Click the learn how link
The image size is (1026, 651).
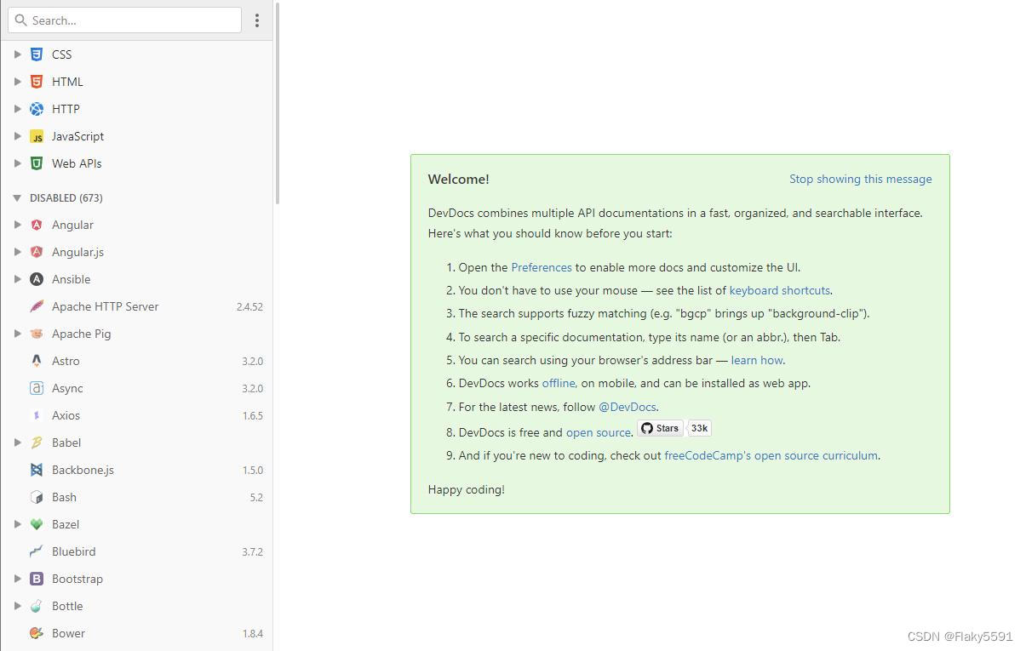[757, 360]
